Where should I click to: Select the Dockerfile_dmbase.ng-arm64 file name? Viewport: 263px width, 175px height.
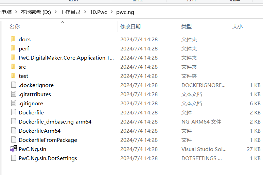coord(55,122)
